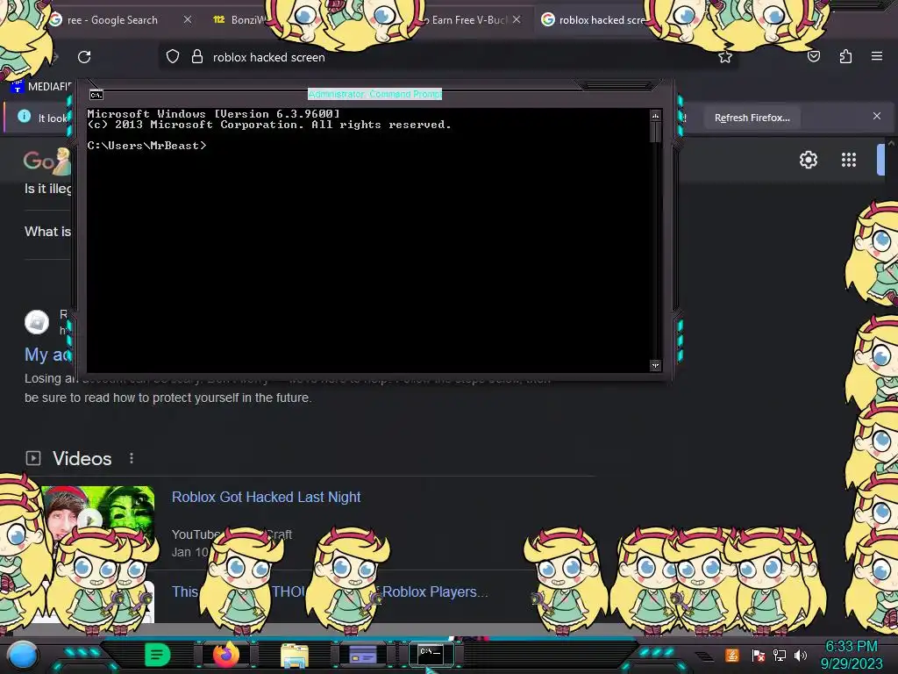Open the Java tray icon

pos(732,655)
